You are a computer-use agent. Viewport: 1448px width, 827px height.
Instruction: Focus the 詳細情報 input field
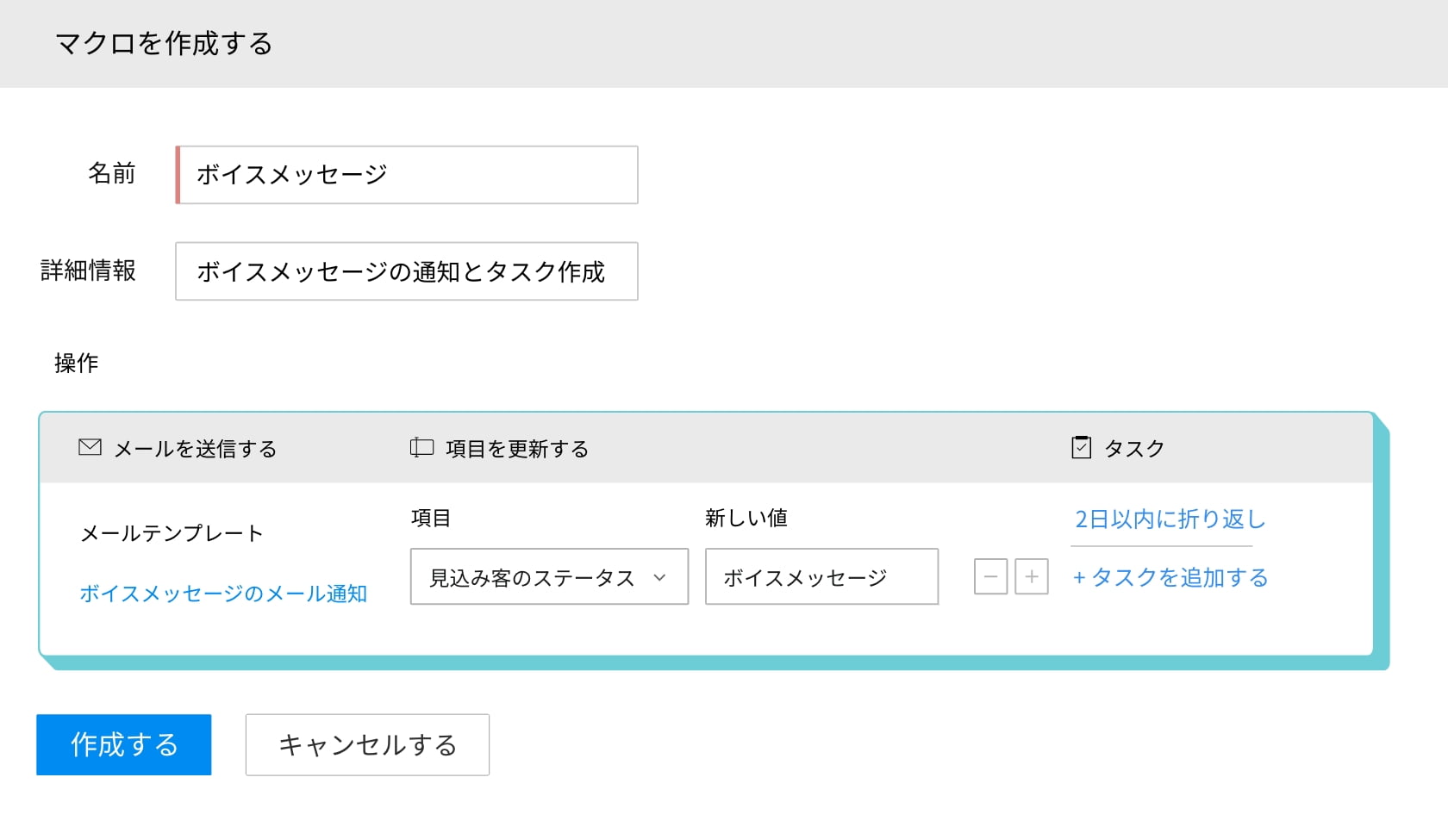pos(407,271)
